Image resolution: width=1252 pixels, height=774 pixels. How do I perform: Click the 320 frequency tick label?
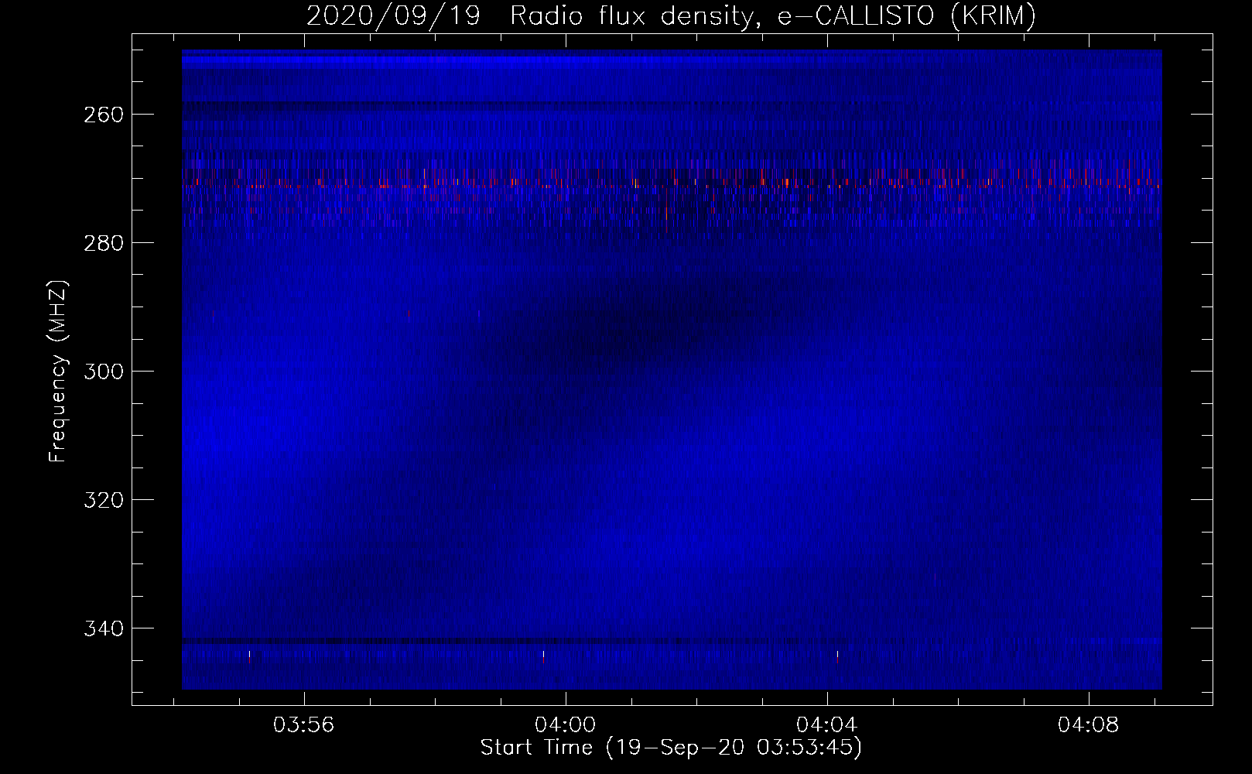tap(104, 500)
